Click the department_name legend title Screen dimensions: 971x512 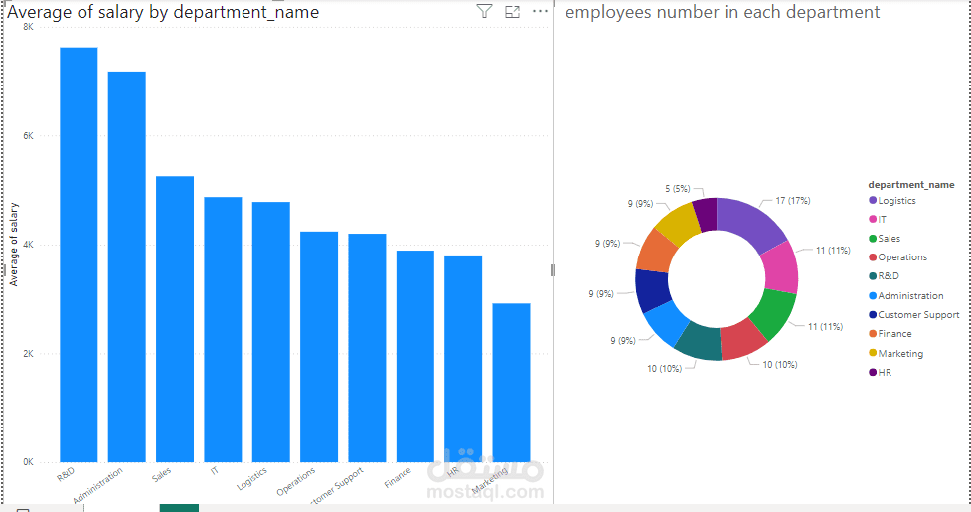(911, 185)
